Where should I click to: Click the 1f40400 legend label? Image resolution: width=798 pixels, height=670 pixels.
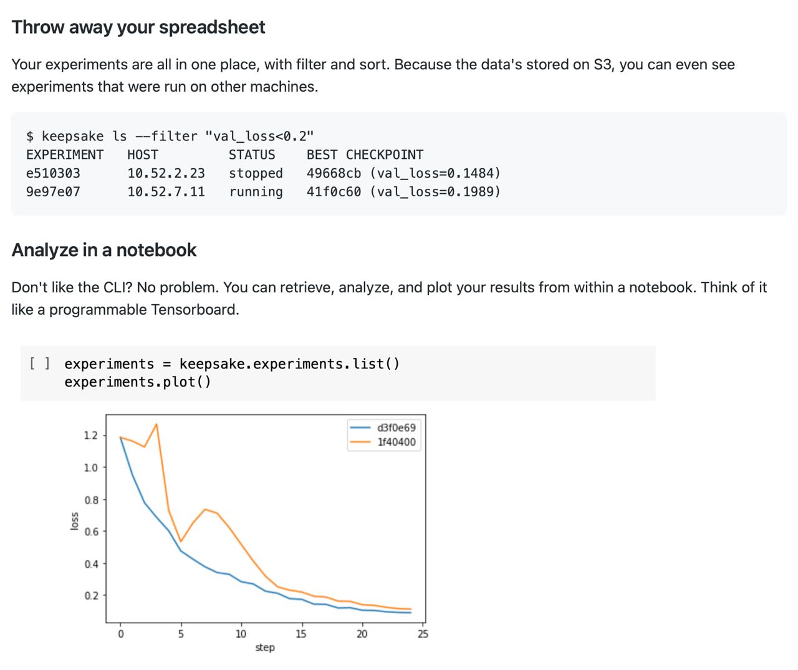point(397,442)
